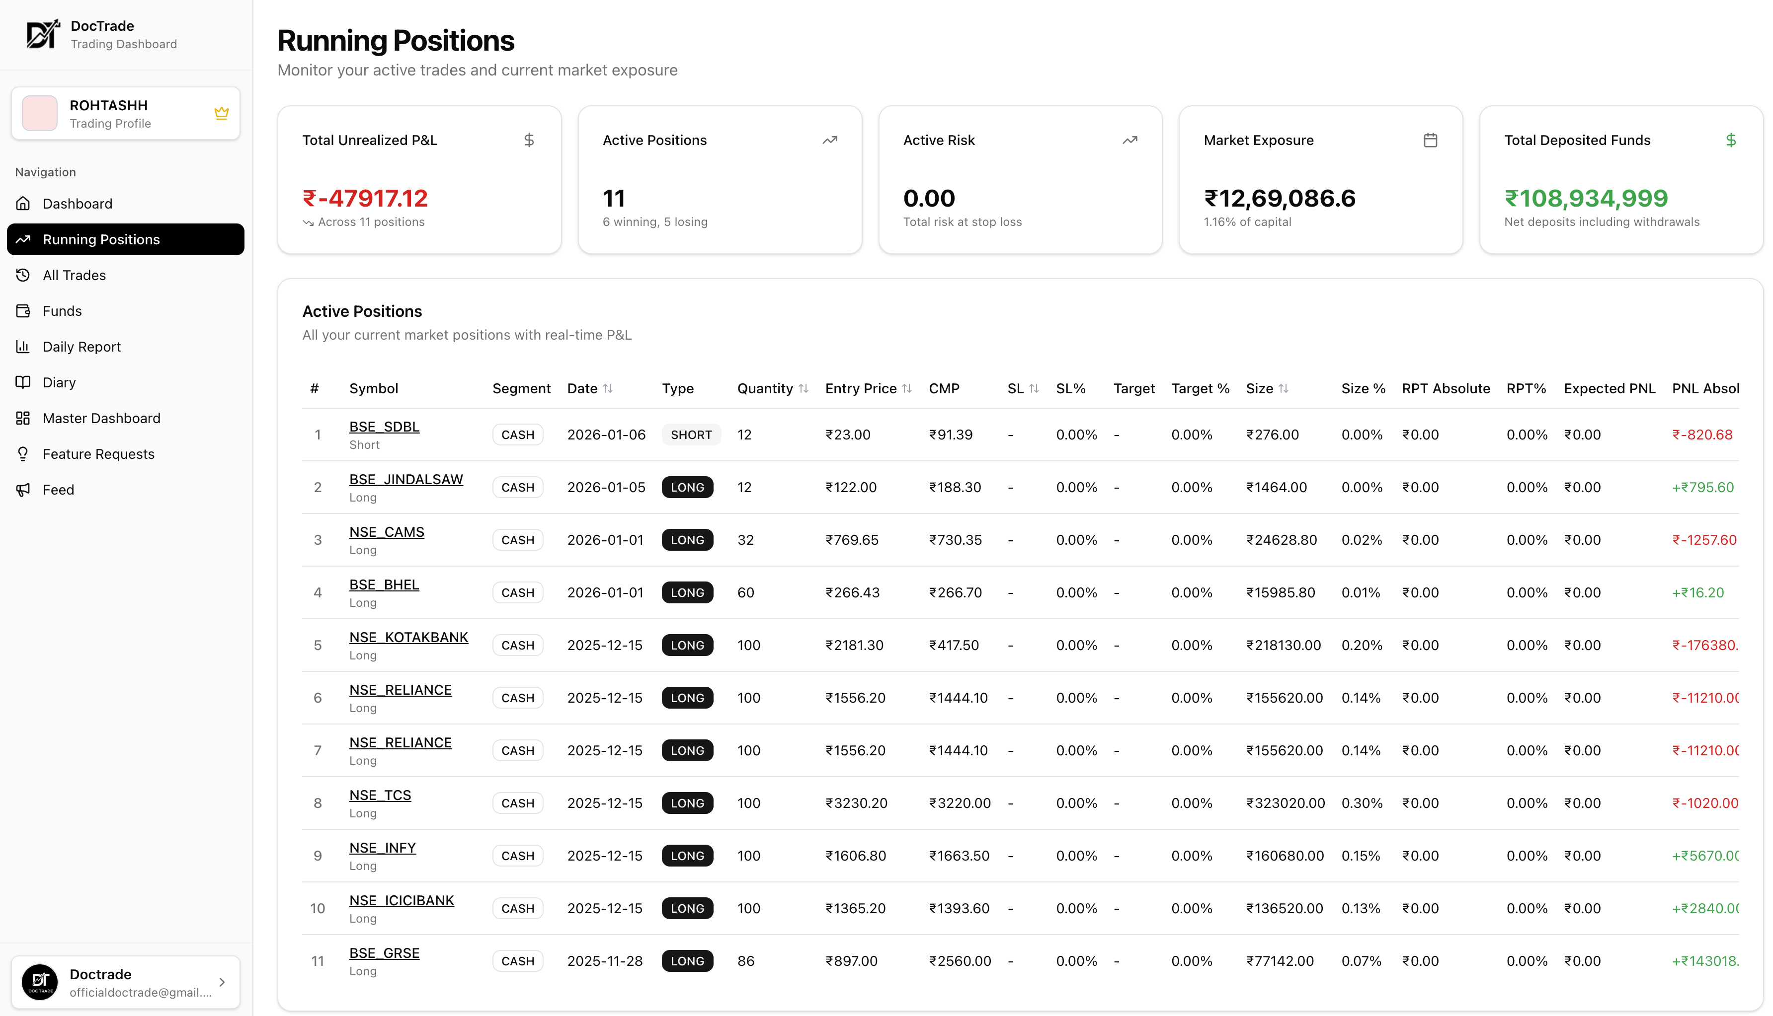1773x1016 pixels.
Task: Open the Master Dashboard menu item
Action: coord(101,418)
